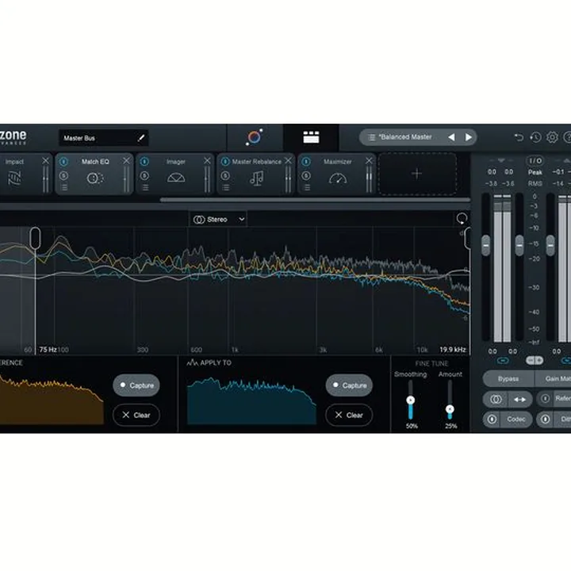The width and height of the screenshot is (571, 571).
Task: Solo the Maximizer module
Action: [x=306, y=176]
